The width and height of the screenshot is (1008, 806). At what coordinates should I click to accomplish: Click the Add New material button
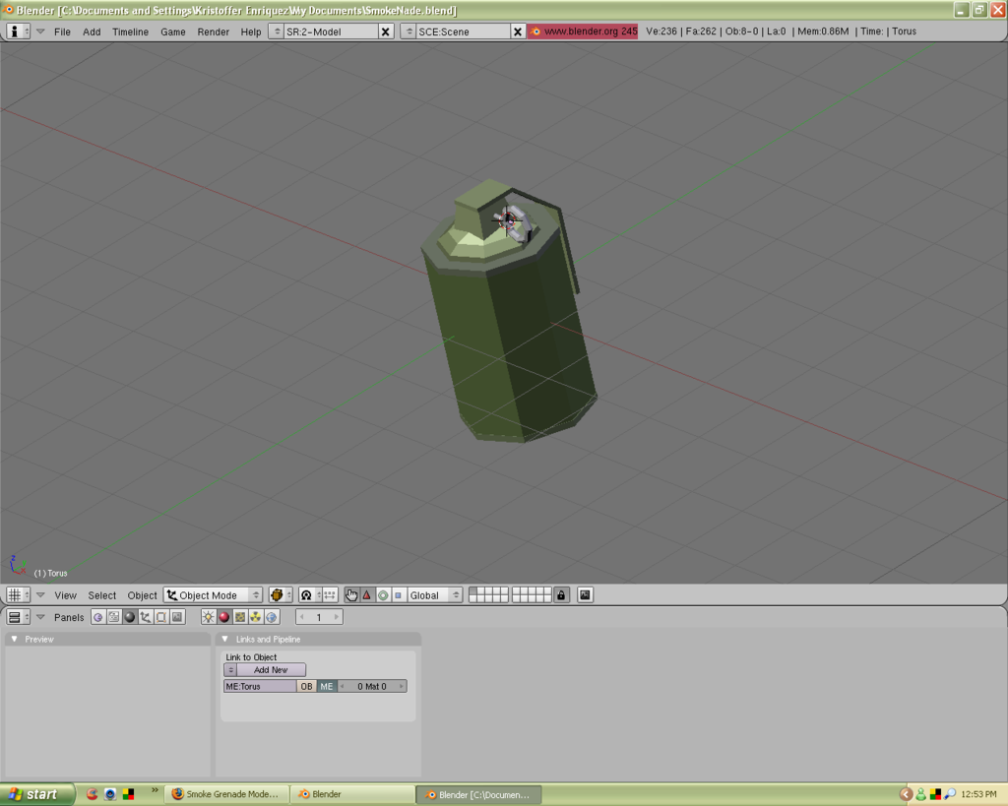coord(271,670)
